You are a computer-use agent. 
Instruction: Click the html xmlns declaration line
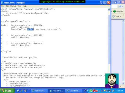tap(28, 9)
